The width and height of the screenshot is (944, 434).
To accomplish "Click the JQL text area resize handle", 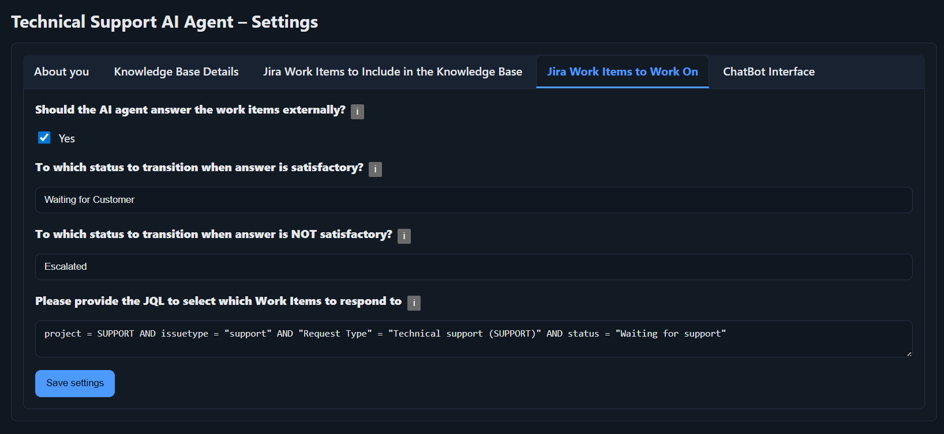I will tap(909, 353).
